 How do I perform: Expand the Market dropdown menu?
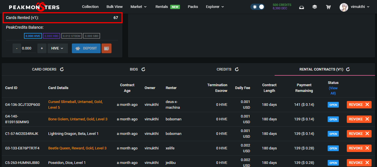click(138, 7)
